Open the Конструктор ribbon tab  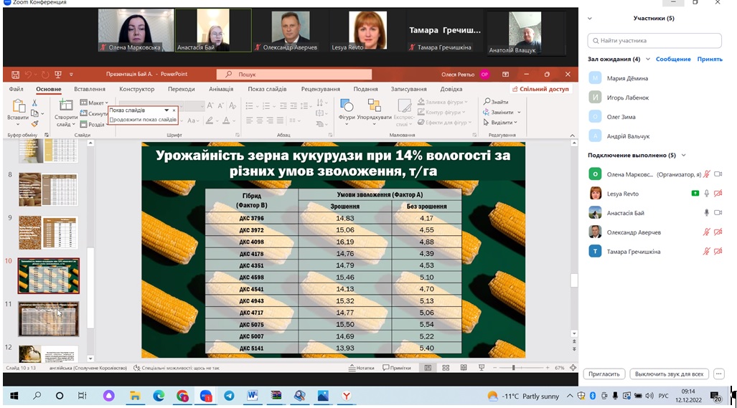click(137, 89)
